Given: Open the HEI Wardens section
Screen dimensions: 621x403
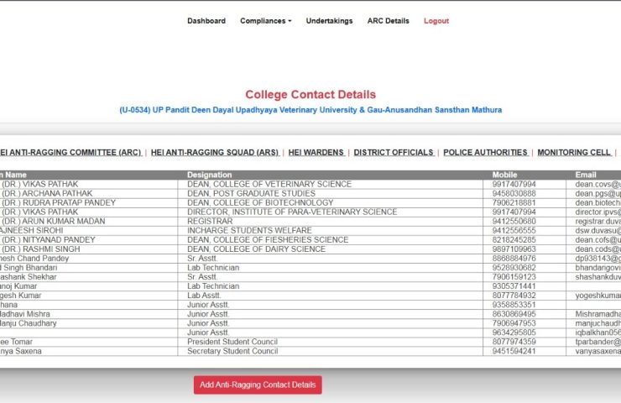Looking at the screenshot, I should coord(316,152).
